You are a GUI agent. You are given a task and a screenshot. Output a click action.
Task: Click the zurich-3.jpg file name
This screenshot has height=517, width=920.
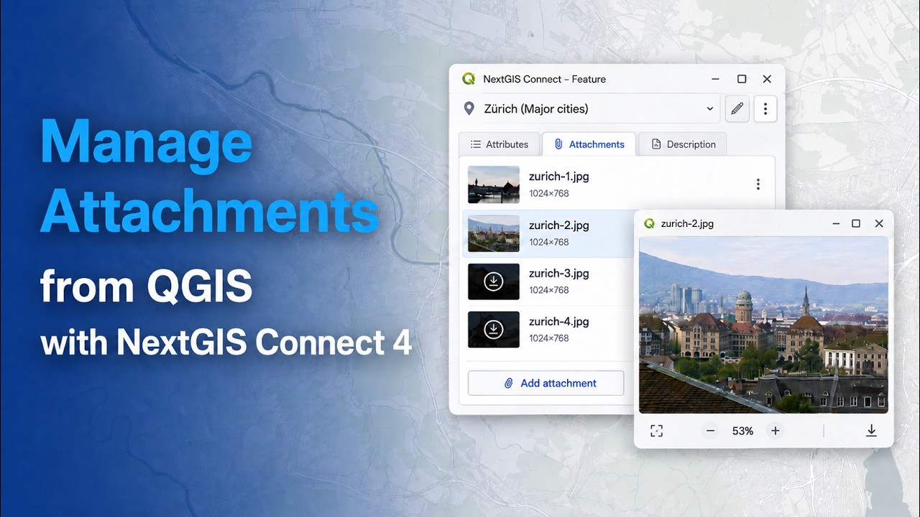click(x=559, y=274)
